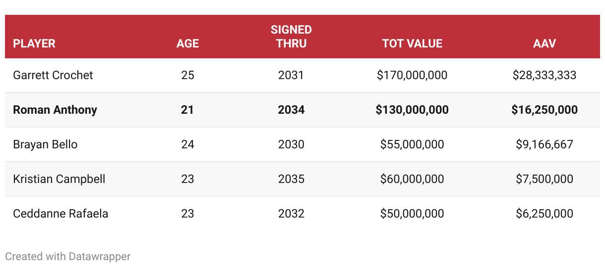Select Brayan Bello's $55,000,000 total value
Viewport: 605px width, 268px height.
point(412,144)
